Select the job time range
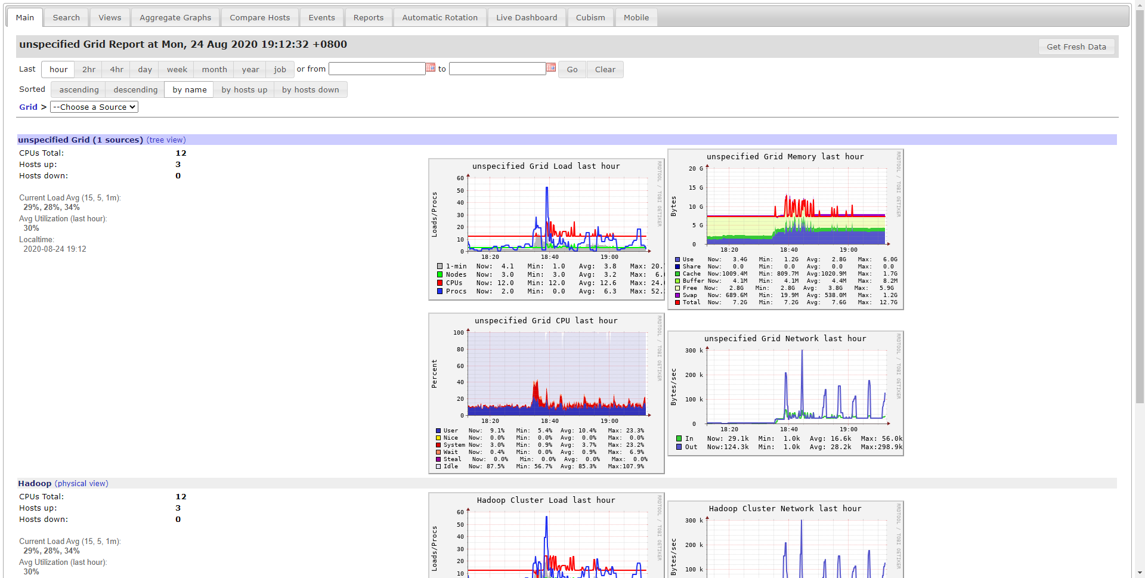The image size is (1145, 578). [x=280, y=70]
